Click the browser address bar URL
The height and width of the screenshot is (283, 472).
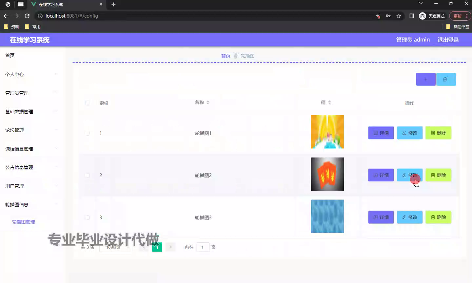[72, 16]
